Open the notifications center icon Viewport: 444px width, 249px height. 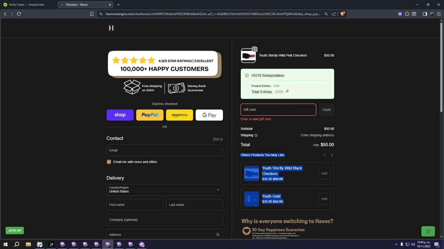(x=437, y=244)
